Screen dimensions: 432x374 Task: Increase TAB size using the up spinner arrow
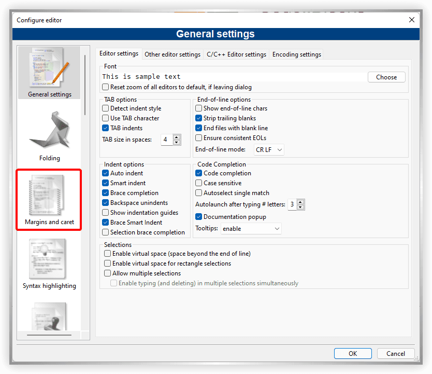click(177, 137)
